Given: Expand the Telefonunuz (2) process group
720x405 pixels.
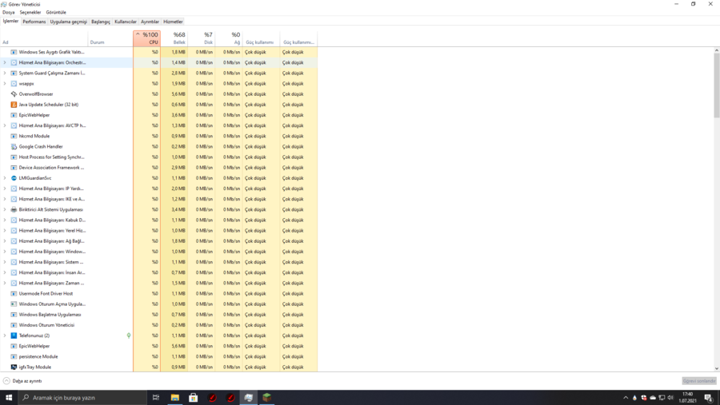Looking at the screenshot, I should tap(5, 336).
